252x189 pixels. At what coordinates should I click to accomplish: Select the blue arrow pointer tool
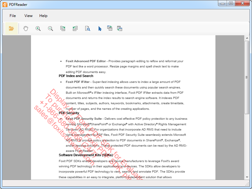[x=100, y=28]
